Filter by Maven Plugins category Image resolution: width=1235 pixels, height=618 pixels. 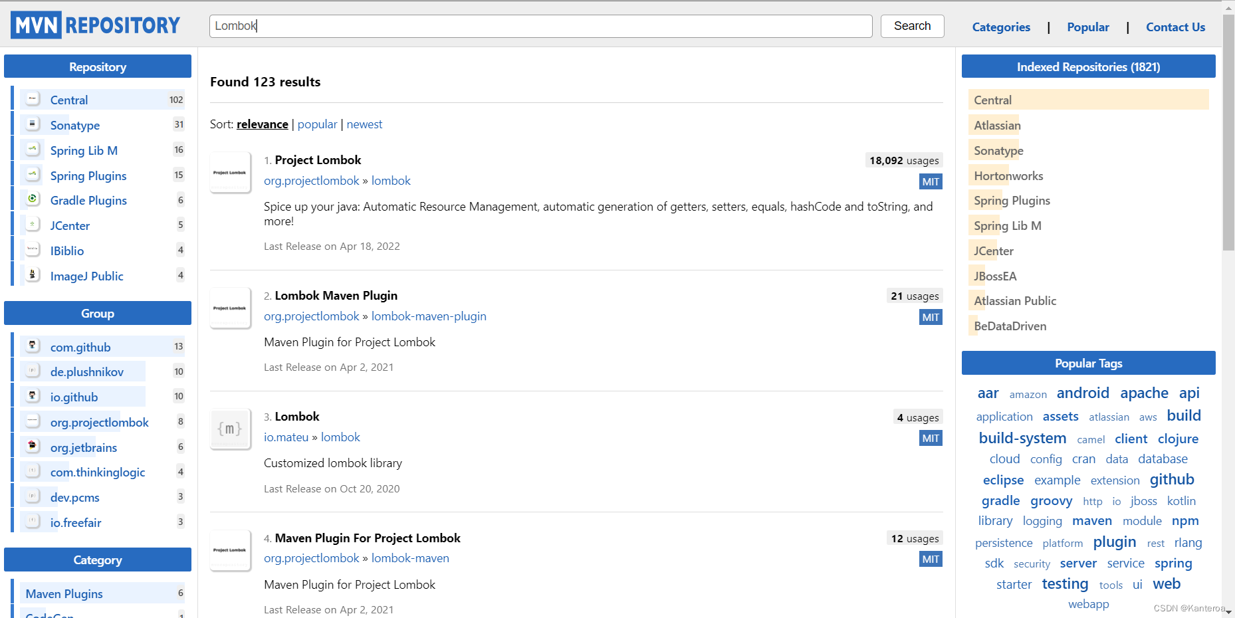(x=64, y=594)
